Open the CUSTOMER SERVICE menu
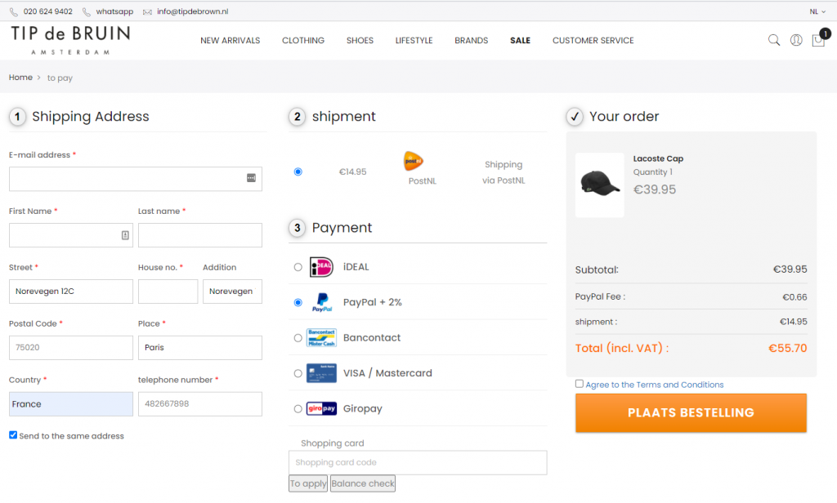Screen dimensions: 837x503 (593, 41)
